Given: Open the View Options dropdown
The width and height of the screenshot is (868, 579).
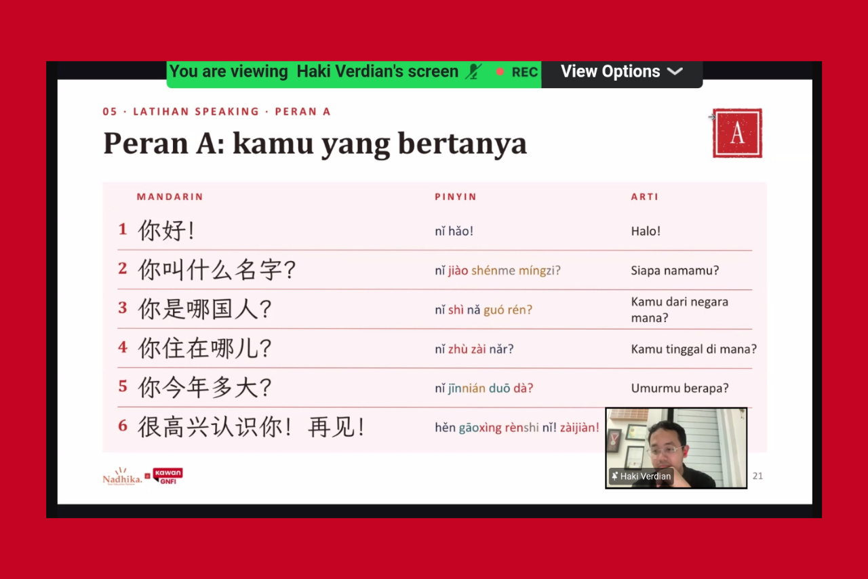Looking at the screenshot, I should tap(621, 72).
